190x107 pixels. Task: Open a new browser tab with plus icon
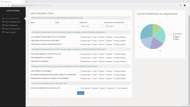click(27, 2)
